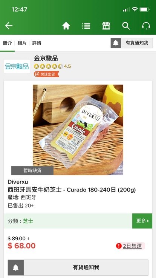Open the 金京駿品 store logo
156x278 pixels.
17,66
